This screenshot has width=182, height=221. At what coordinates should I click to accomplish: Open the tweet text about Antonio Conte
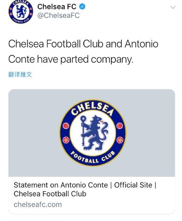click(83, 52)
